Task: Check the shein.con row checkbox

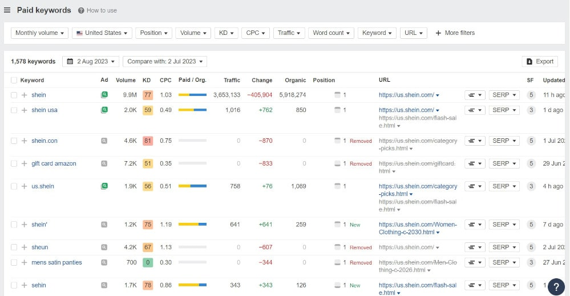Action: [x=14, y=141]
